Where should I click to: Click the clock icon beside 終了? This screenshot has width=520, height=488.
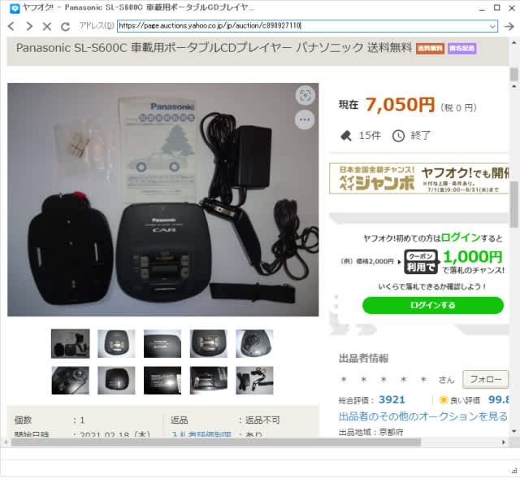click(398, 136)
